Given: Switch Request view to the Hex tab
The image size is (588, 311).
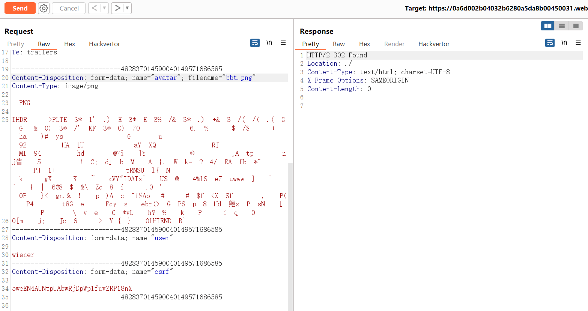Looking at the screenshot, I should point(69,44).
